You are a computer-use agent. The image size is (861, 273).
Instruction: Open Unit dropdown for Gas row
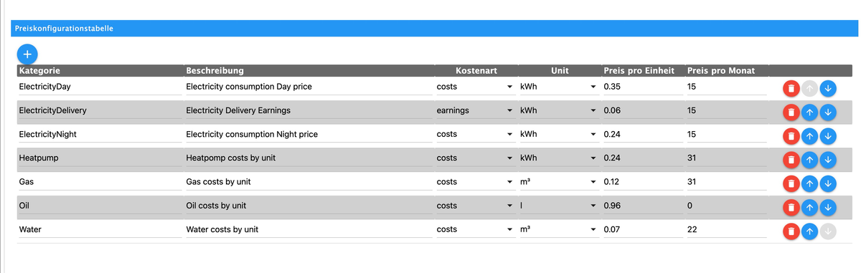558,182
